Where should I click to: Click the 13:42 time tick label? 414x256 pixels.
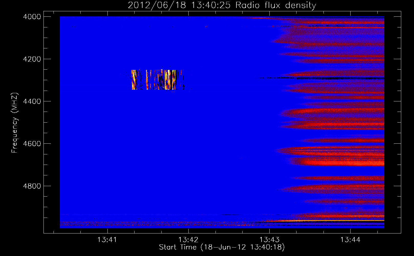coord(188,240)
